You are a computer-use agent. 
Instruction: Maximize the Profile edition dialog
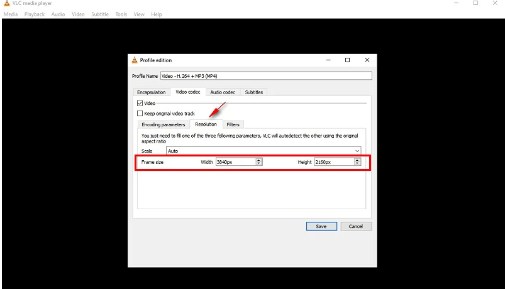click(348, 60)
